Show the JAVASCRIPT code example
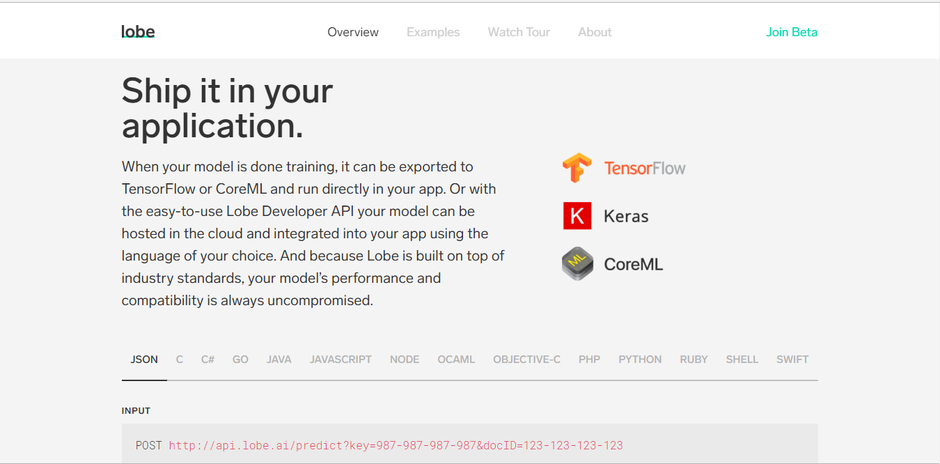The height and width of the screenshot is (464, 940). 340,359
